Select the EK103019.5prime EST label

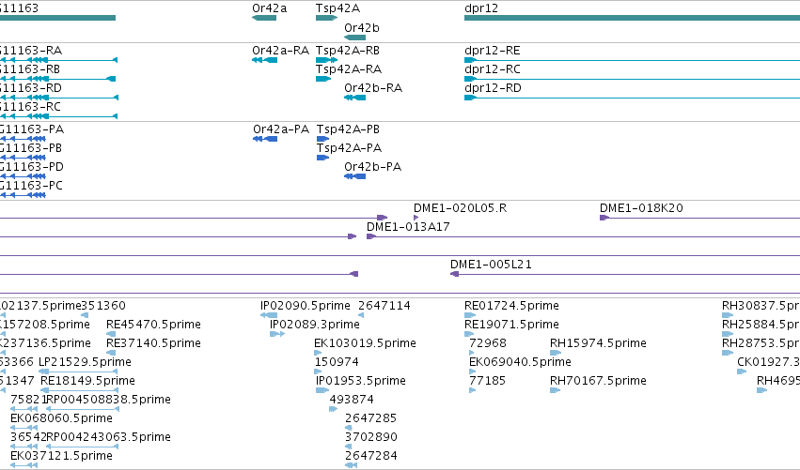click(x=365, y=342)
